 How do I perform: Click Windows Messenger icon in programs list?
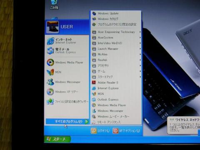click(x=94, y=111)
